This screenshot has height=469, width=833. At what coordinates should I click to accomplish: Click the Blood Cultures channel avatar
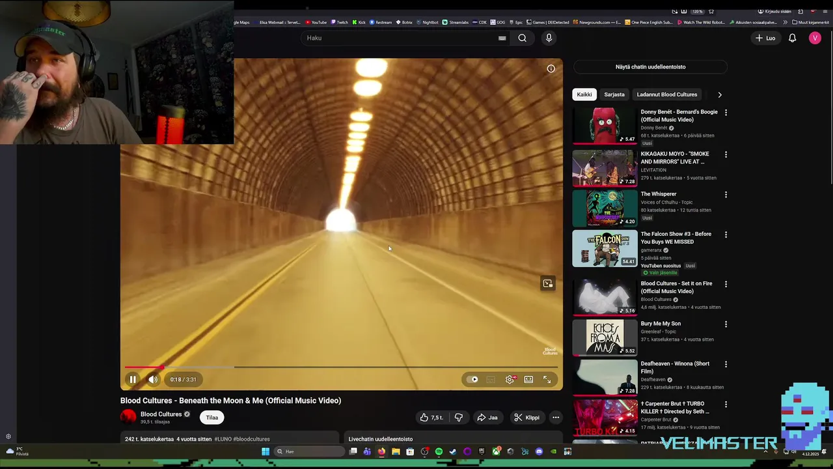(x=128, y=418)
